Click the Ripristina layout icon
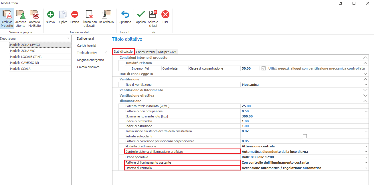 (x=125, y=14)
